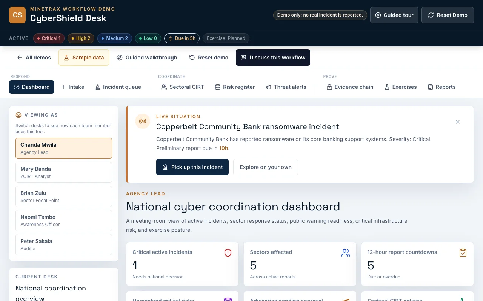
Task: Click the compass icon in Guided tour
Action: tap(378, 15)
